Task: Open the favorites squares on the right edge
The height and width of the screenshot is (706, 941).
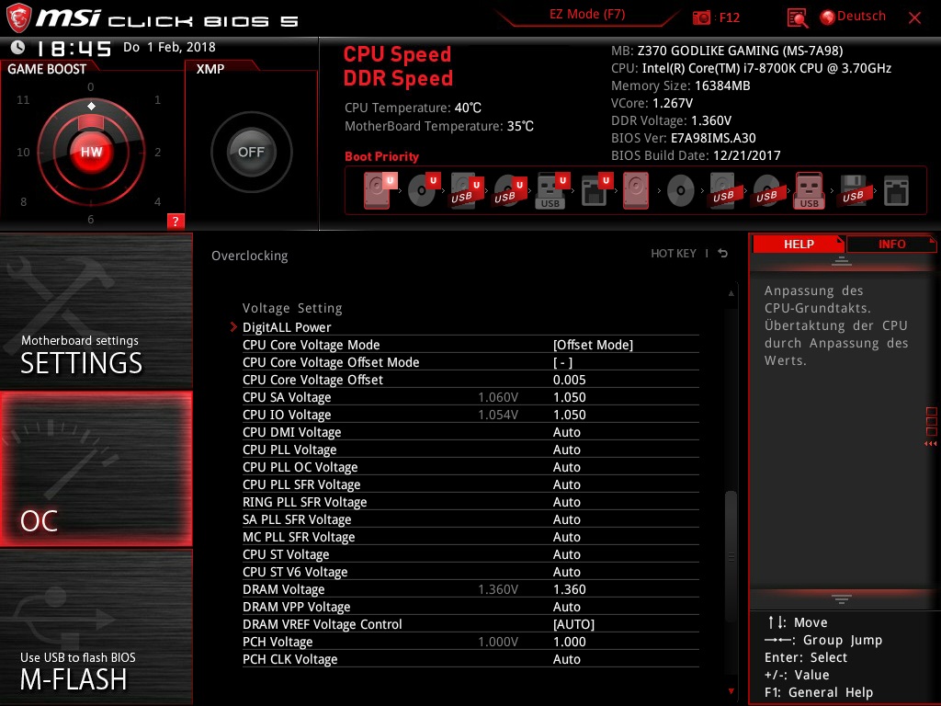Action: coord(932,421)
